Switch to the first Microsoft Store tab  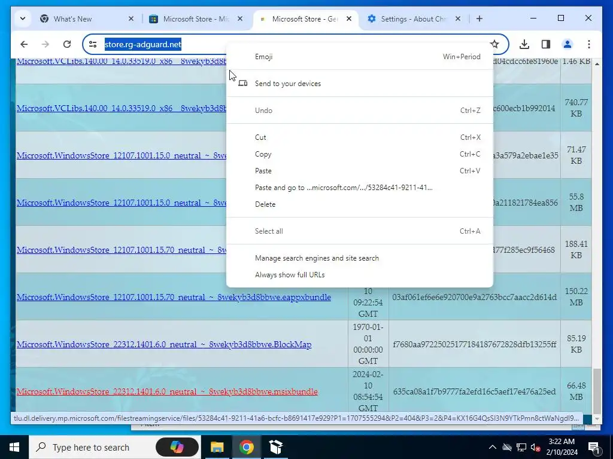pyautogui.click(x=196, y=19)
